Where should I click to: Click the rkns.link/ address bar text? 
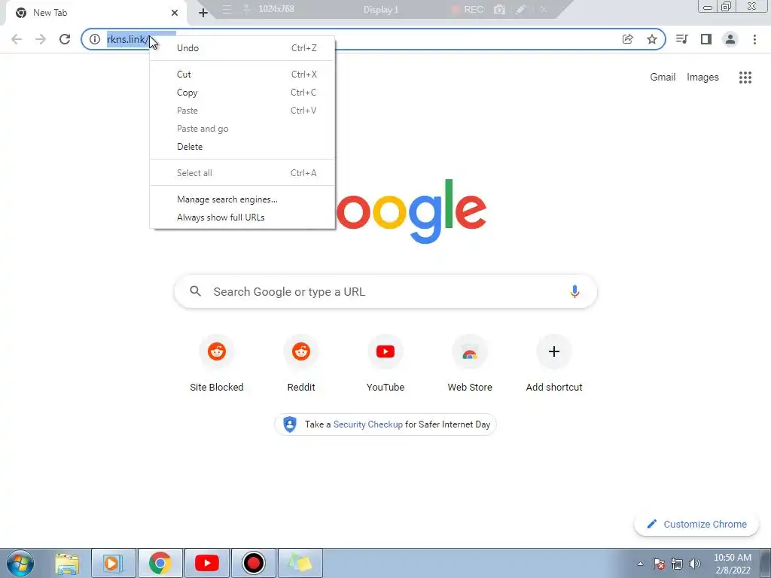coord(127,39)
